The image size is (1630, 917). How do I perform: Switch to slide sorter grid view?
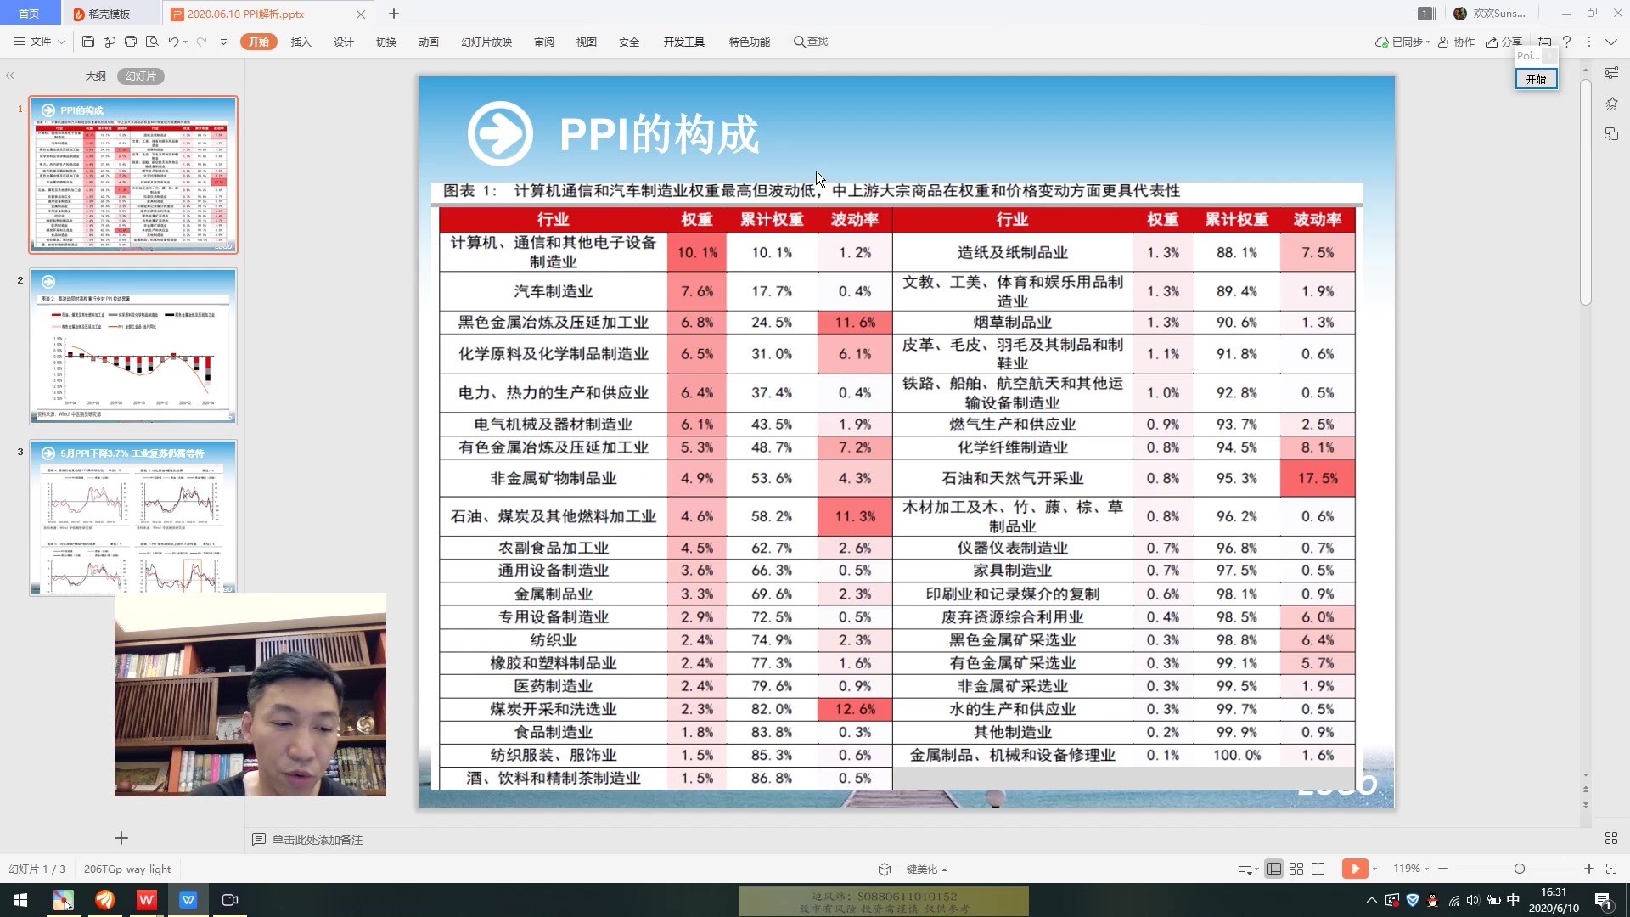pyautogui.click(x=1296, y=869)
